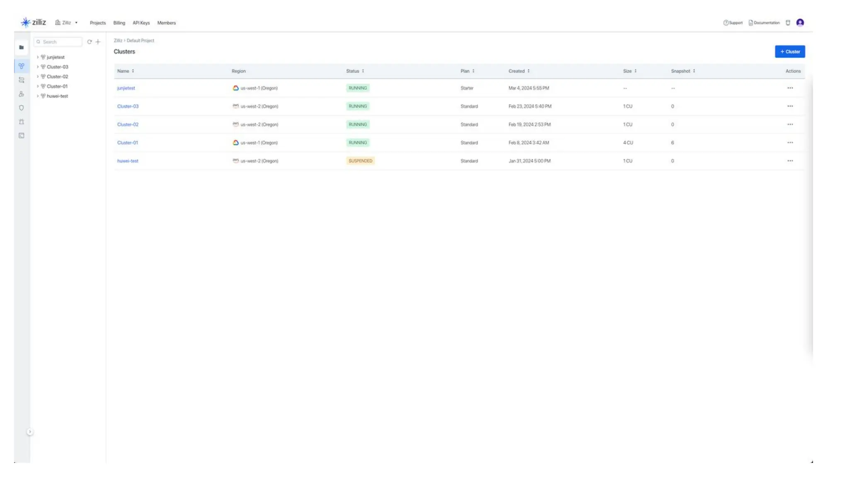Screen dimensions: 849x477
Task: Open the actions menu for huwei-test
Action: coord(790,161)
